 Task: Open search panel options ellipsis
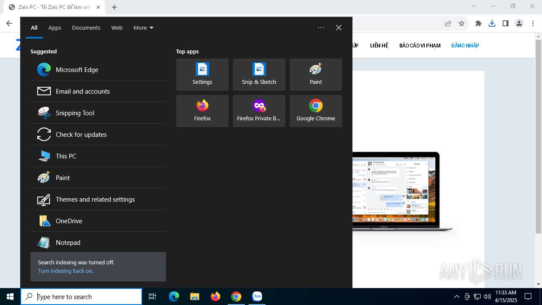[321, 28]
